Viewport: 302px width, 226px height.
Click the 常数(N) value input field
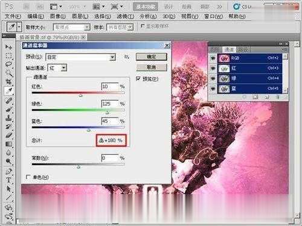pos(110,158)
